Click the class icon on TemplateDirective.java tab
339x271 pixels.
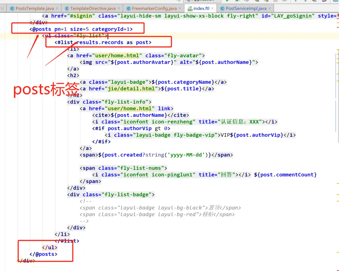(x=67, y=8)
